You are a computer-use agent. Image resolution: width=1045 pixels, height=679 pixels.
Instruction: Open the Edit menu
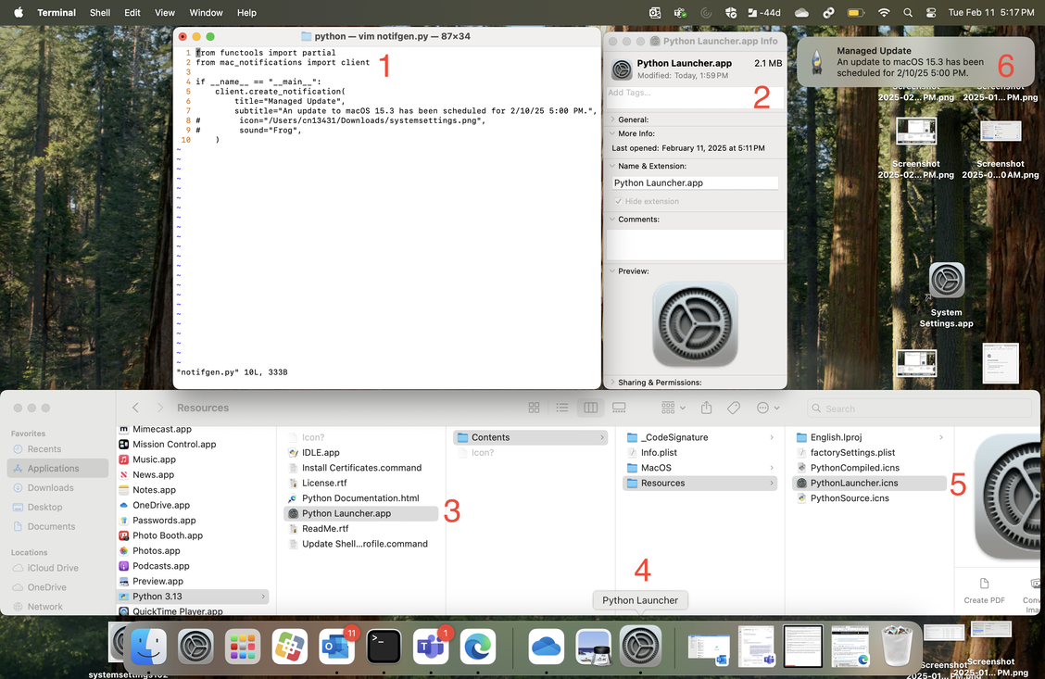click(x=132, y=13)
